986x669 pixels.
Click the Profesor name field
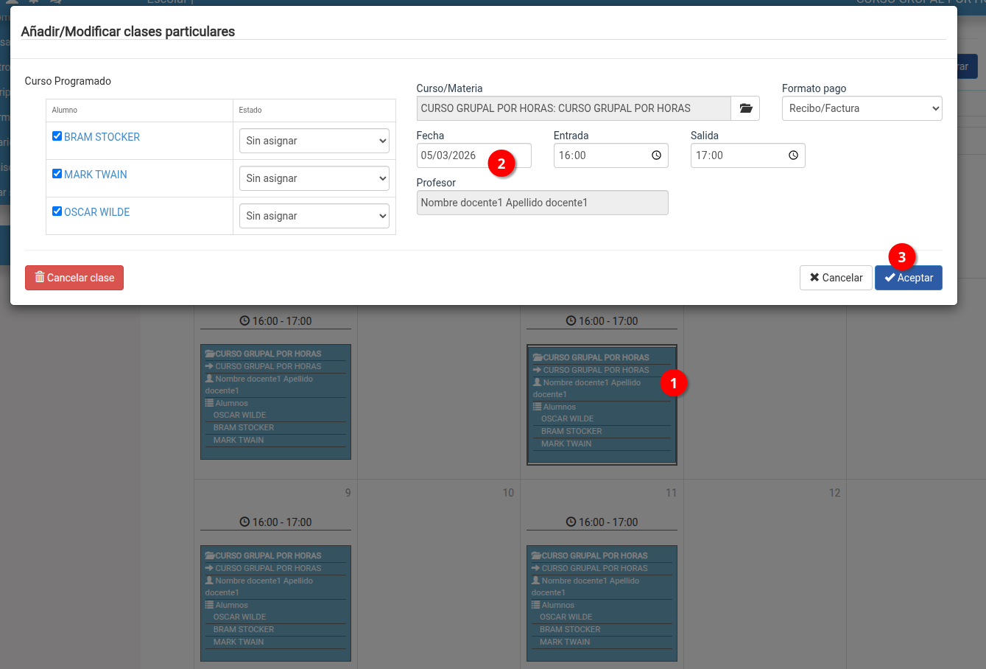click(542, 203)
